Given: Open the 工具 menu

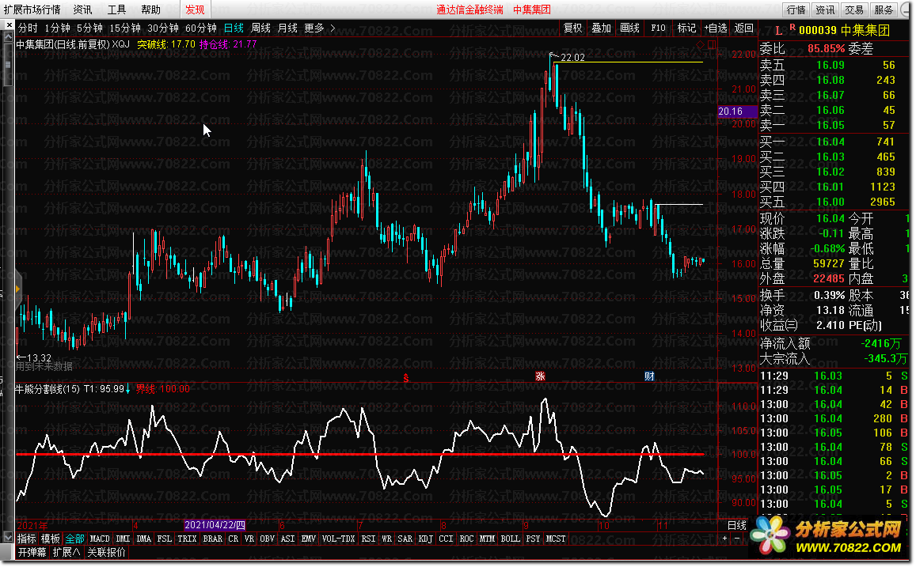Looking at the screenshot, I should [117, 9].
